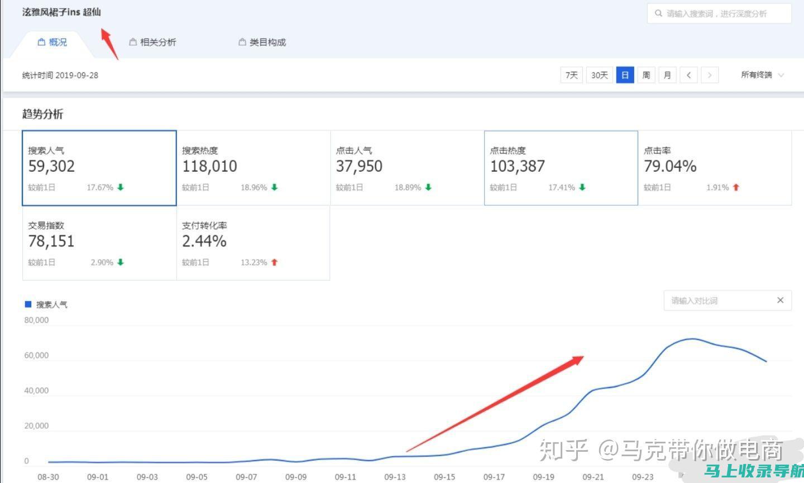This screenshot has height=483, width=804.
Task: Click the 交易指数 down arrow 2.90%
Action: (121, 262)
